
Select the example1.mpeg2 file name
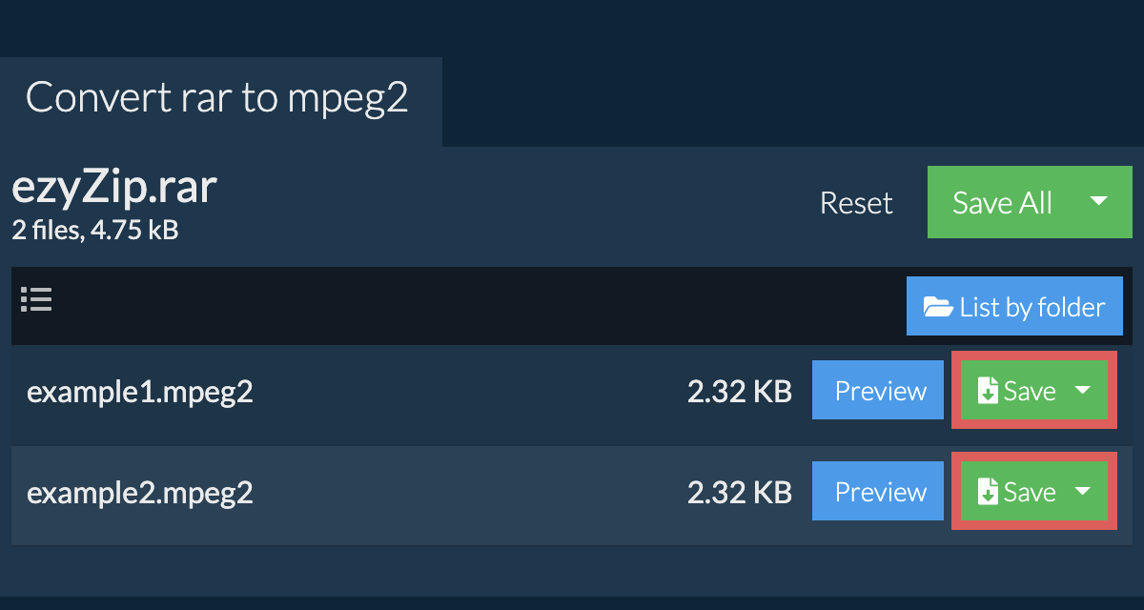140,392
